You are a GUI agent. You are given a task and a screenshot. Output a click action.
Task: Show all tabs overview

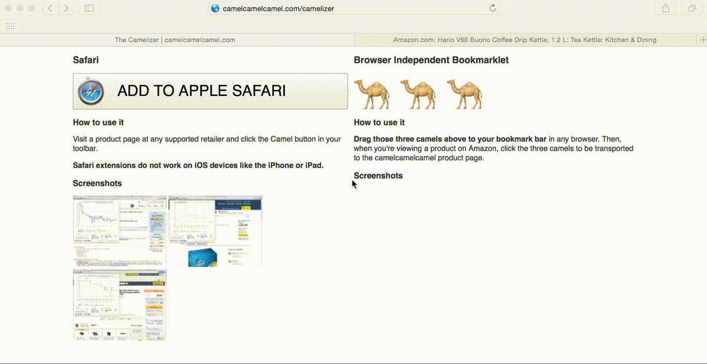[x=691, y=8]
